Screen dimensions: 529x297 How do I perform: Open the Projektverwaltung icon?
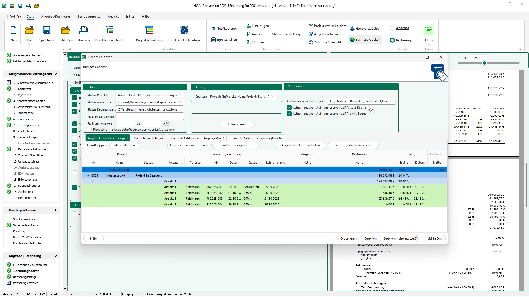click(x=149, y=30)
